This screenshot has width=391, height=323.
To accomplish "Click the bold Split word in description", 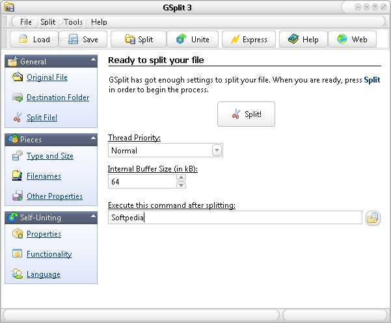I will 371,80.
